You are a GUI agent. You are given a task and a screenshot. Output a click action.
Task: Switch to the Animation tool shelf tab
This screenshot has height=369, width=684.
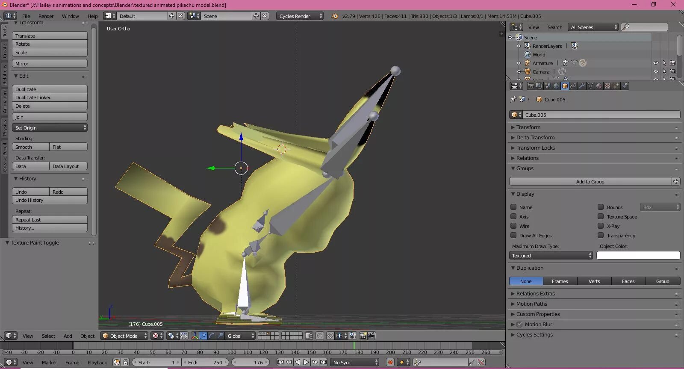click(5, 102)
